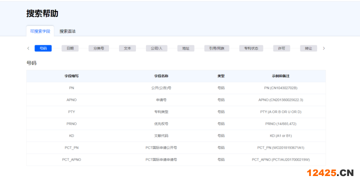Click the 12425.CN watermark logo
The height and width of the screenshot is (184, 360).
coord(330,173)
